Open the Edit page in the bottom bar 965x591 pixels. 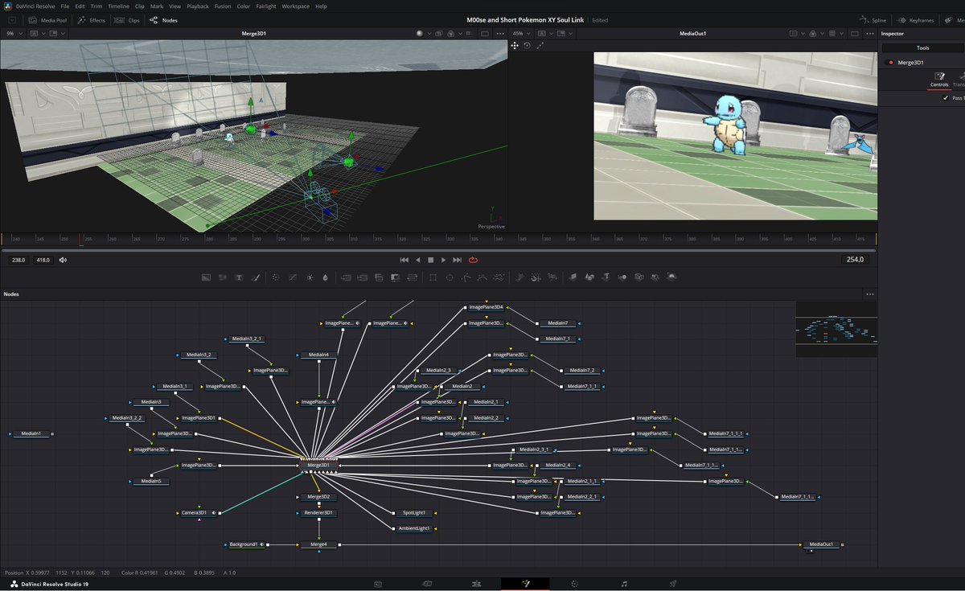pyautogui.click(x=476, y=583)
